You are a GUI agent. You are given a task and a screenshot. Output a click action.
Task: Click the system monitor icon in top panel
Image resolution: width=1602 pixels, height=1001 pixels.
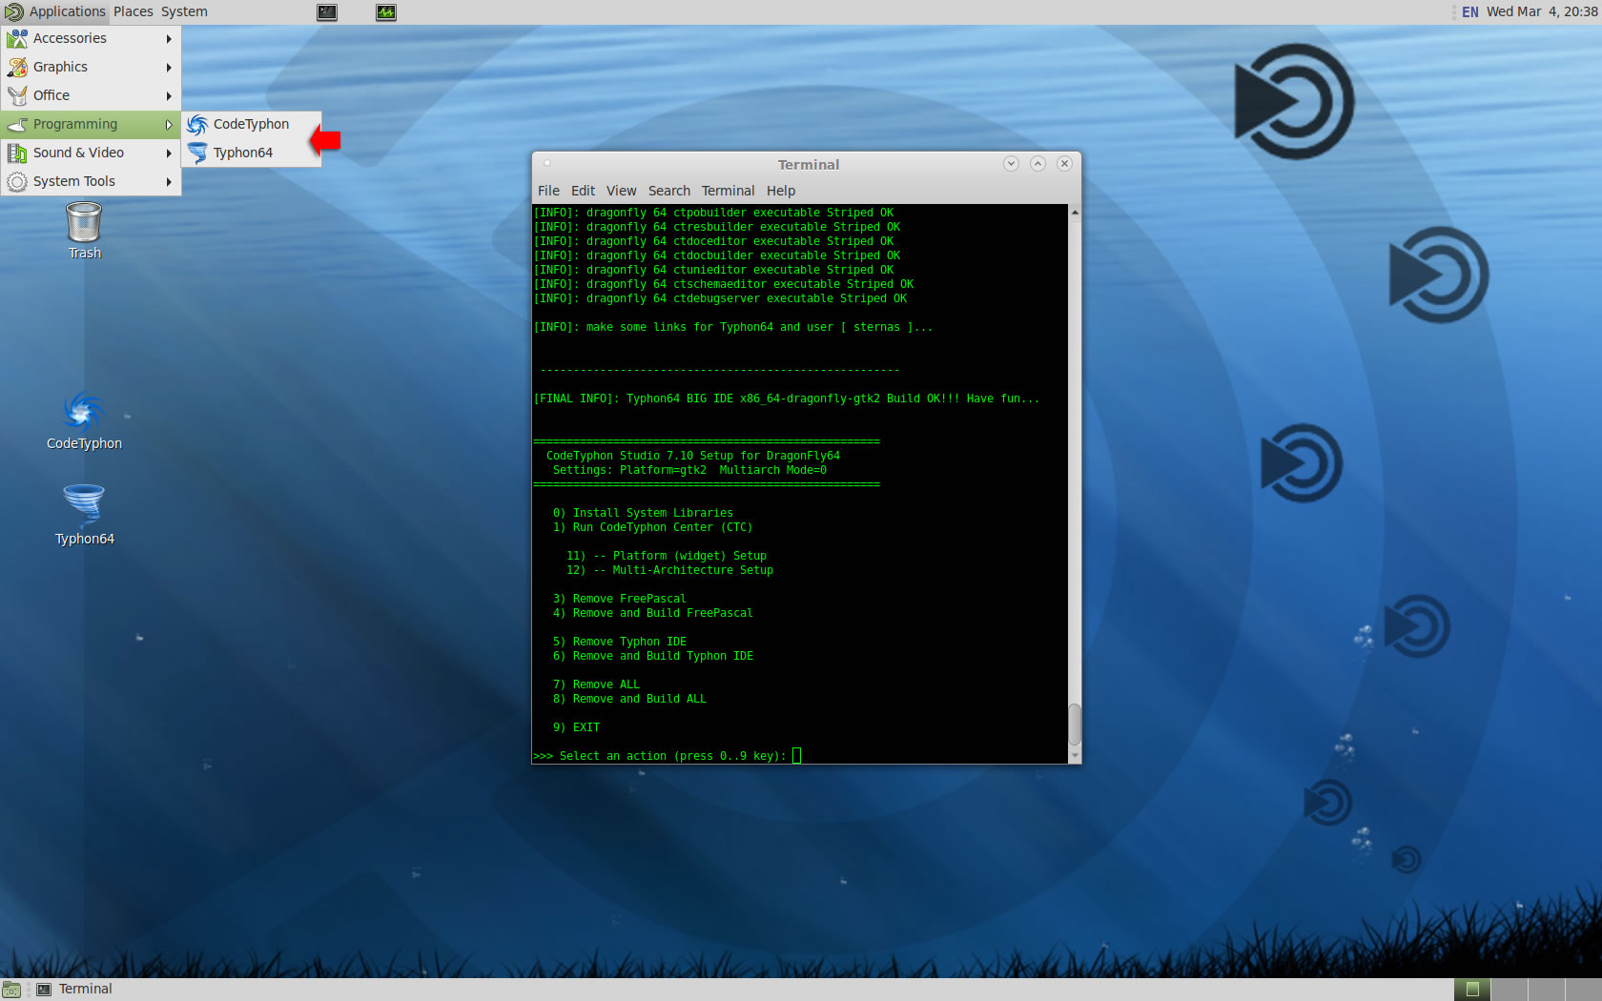coord(386,11)
